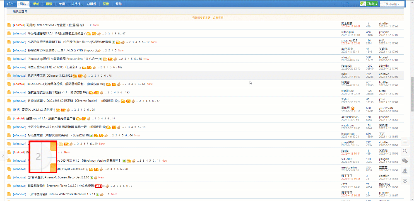Jump to page 193 of the v1.1 downloader thread
The image size is (414, 201).
pos(127,92)
